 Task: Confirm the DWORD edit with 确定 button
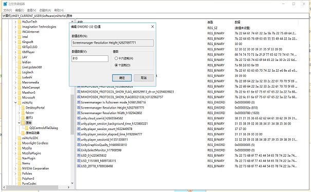click(122, 78)
